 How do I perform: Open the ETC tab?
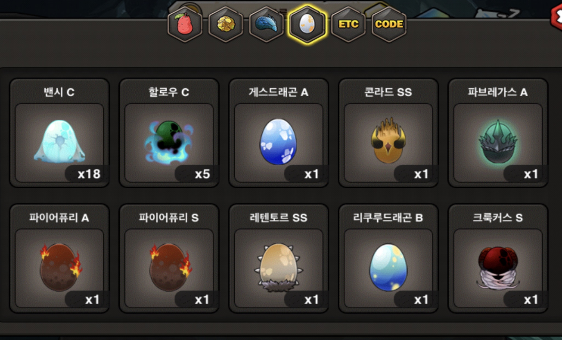tap(348, 24)
